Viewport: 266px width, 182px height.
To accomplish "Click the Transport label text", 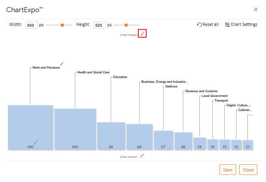I will [x=221, y=101].
